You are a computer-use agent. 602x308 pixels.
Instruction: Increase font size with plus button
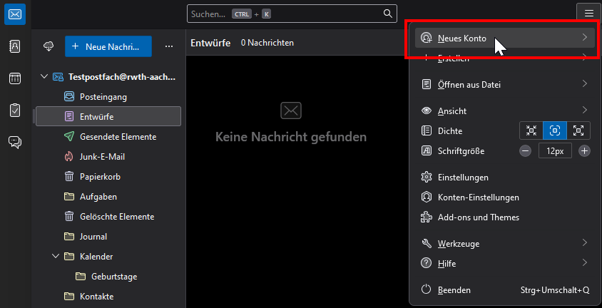(584, 150)
